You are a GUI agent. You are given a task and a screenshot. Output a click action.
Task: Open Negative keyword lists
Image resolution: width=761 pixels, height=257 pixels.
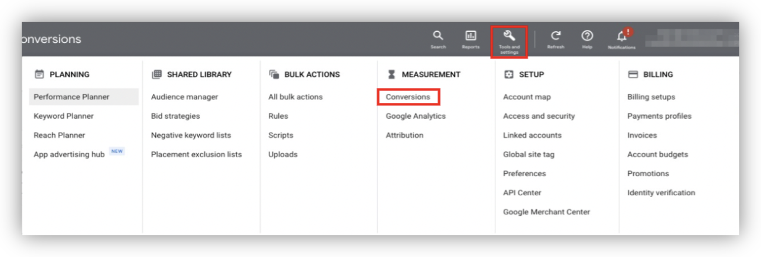click(x=191, y=135)
